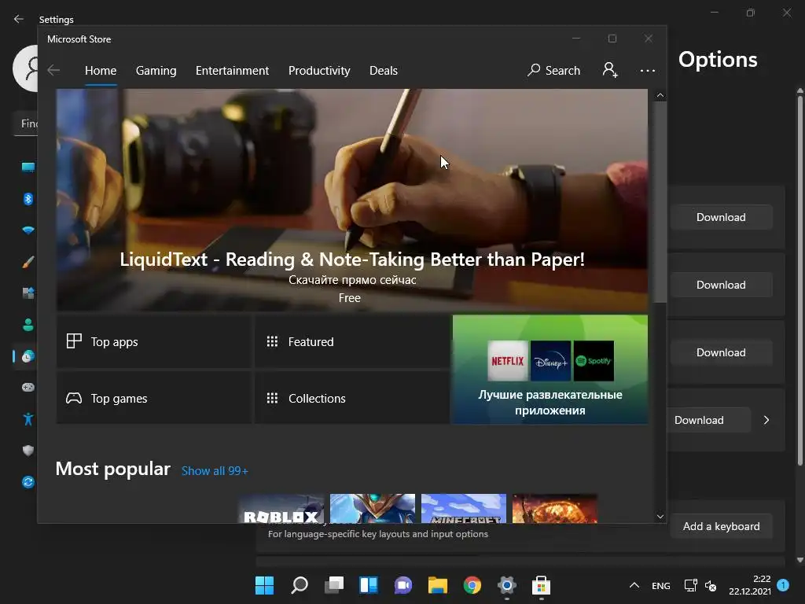Switch to Microsoft Store taskbar icon
Screen dimensions: 805x604
click(541, 585)
